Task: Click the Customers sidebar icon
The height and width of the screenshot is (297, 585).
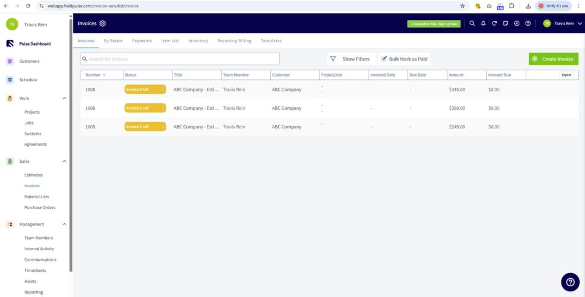Action: 10,61
